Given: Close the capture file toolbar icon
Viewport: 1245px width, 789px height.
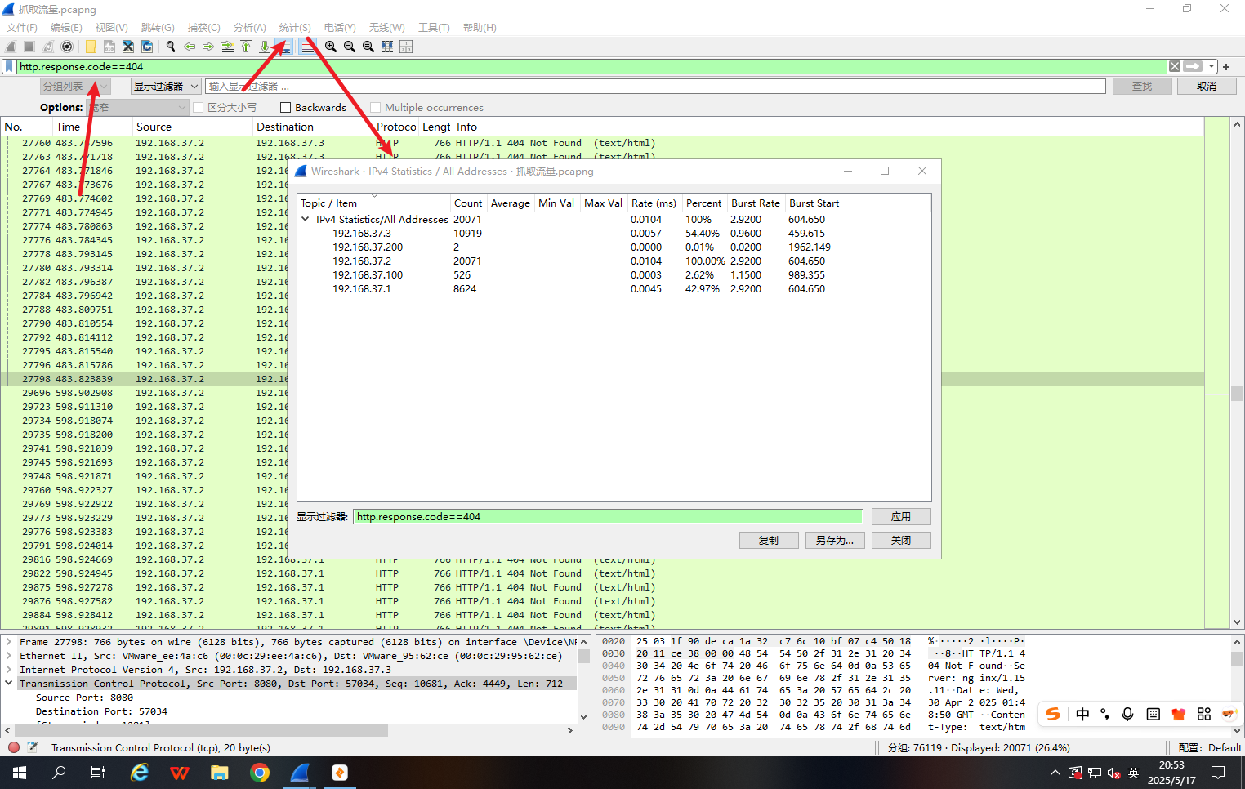Looking at the screenshot, I should click(128, 47).
